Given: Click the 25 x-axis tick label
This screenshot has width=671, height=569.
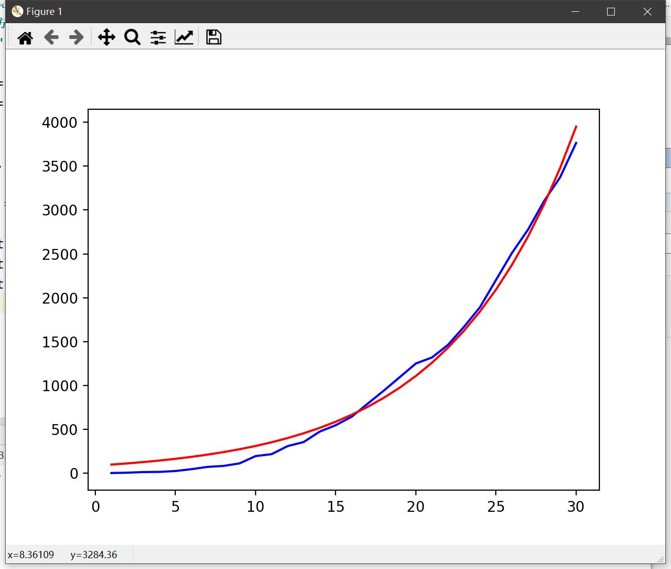Looking at the screenshot, I should click(496, 507).
